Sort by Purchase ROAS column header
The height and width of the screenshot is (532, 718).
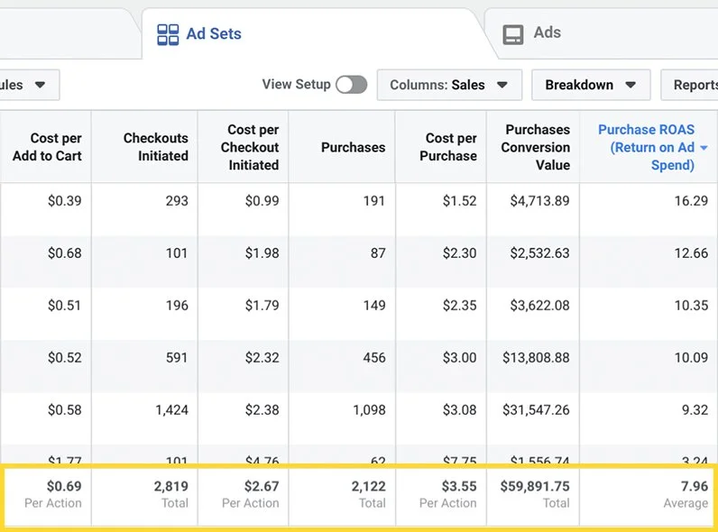646,147
